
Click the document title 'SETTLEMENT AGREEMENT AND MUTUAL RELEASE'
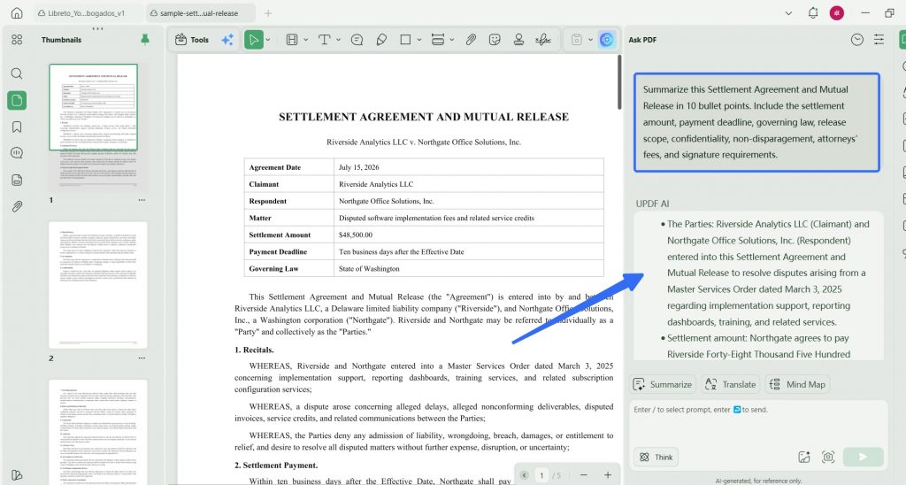tap(424, 117)
